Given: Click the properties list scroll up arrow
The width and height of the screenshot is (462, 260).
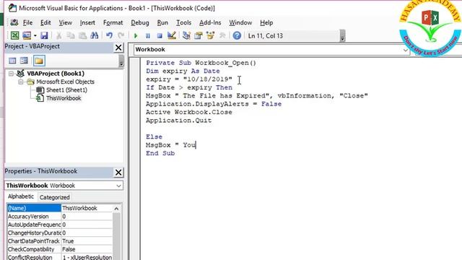Looking at the screenshot, I should click(x=116, y=209).
